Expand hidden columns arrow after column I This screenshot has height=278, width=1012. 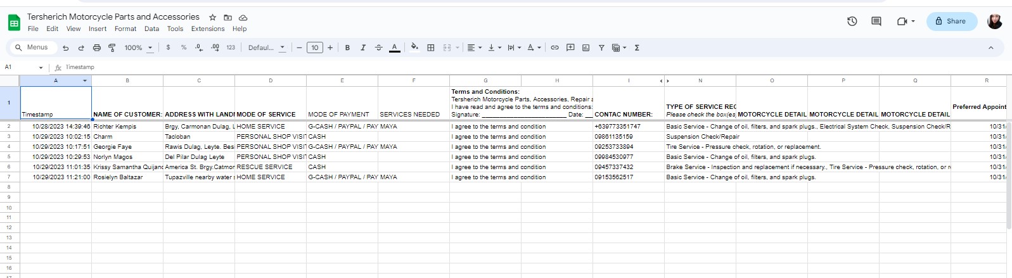(x=661, y=80)
